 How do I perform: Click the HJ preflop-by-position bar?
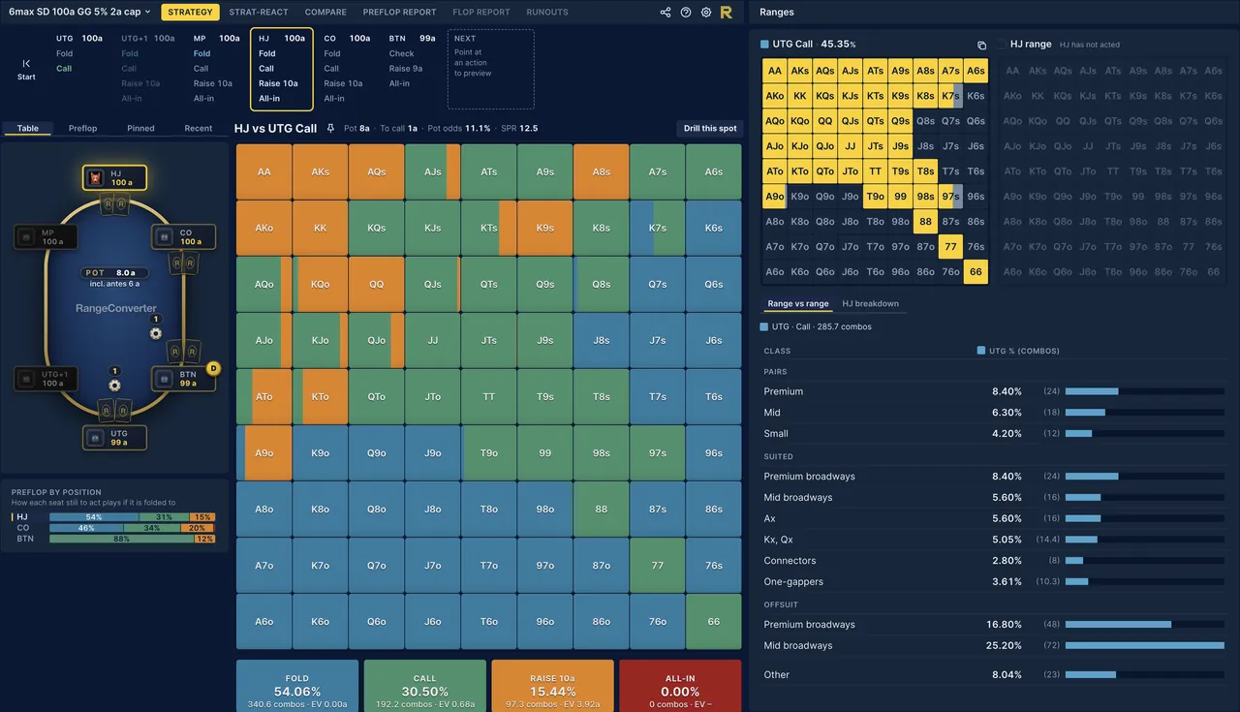132,517
